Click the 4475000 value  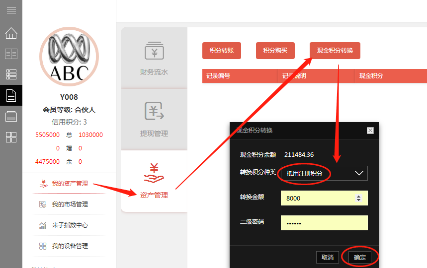pos(47,162)
